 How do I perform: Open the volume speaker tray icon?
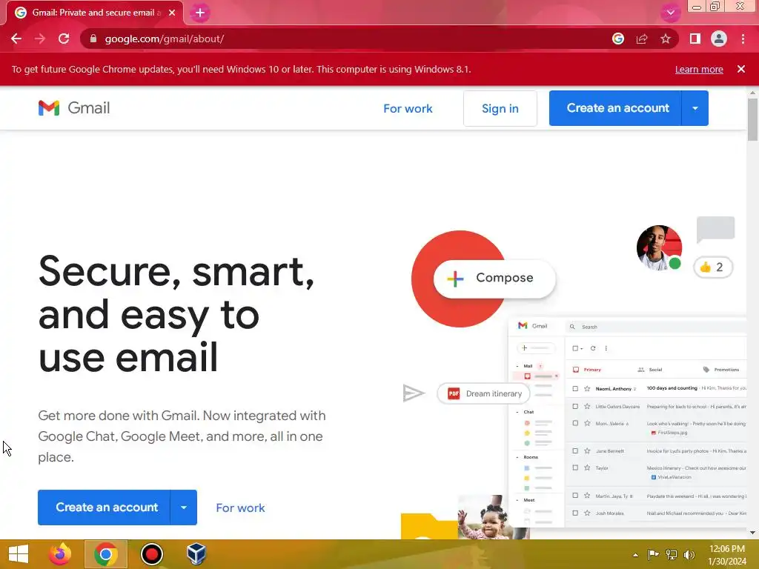click(x=689, y=554)
